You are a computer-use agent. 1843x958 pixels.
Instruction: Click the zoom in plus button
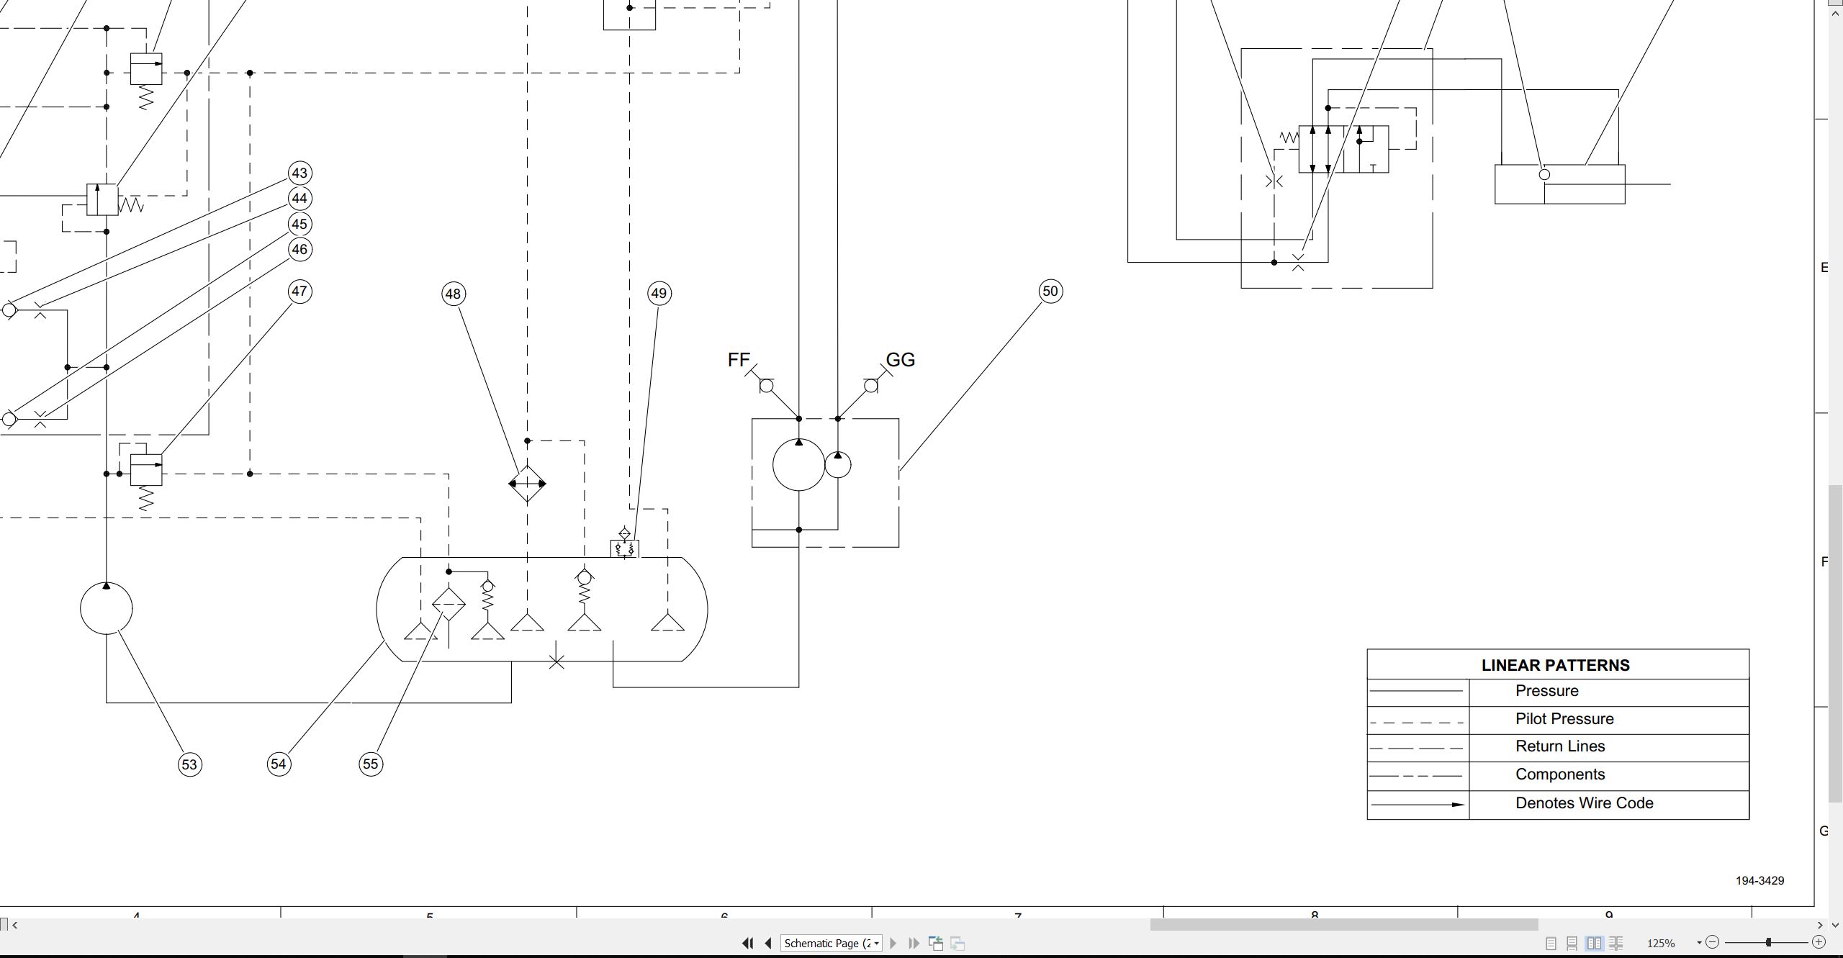1819,942
